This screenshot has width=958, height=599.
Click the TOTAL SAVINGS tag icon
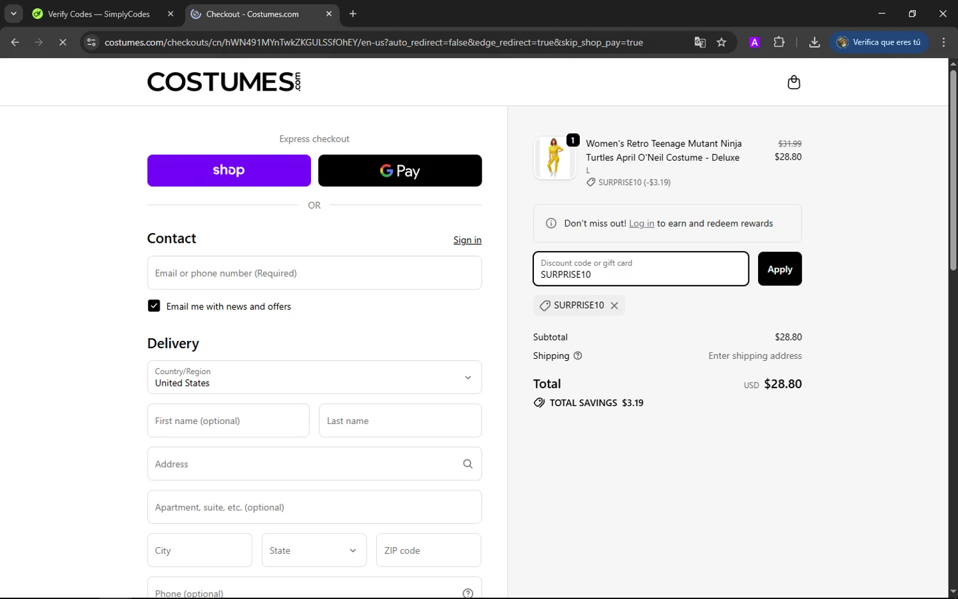click(539, 403)
